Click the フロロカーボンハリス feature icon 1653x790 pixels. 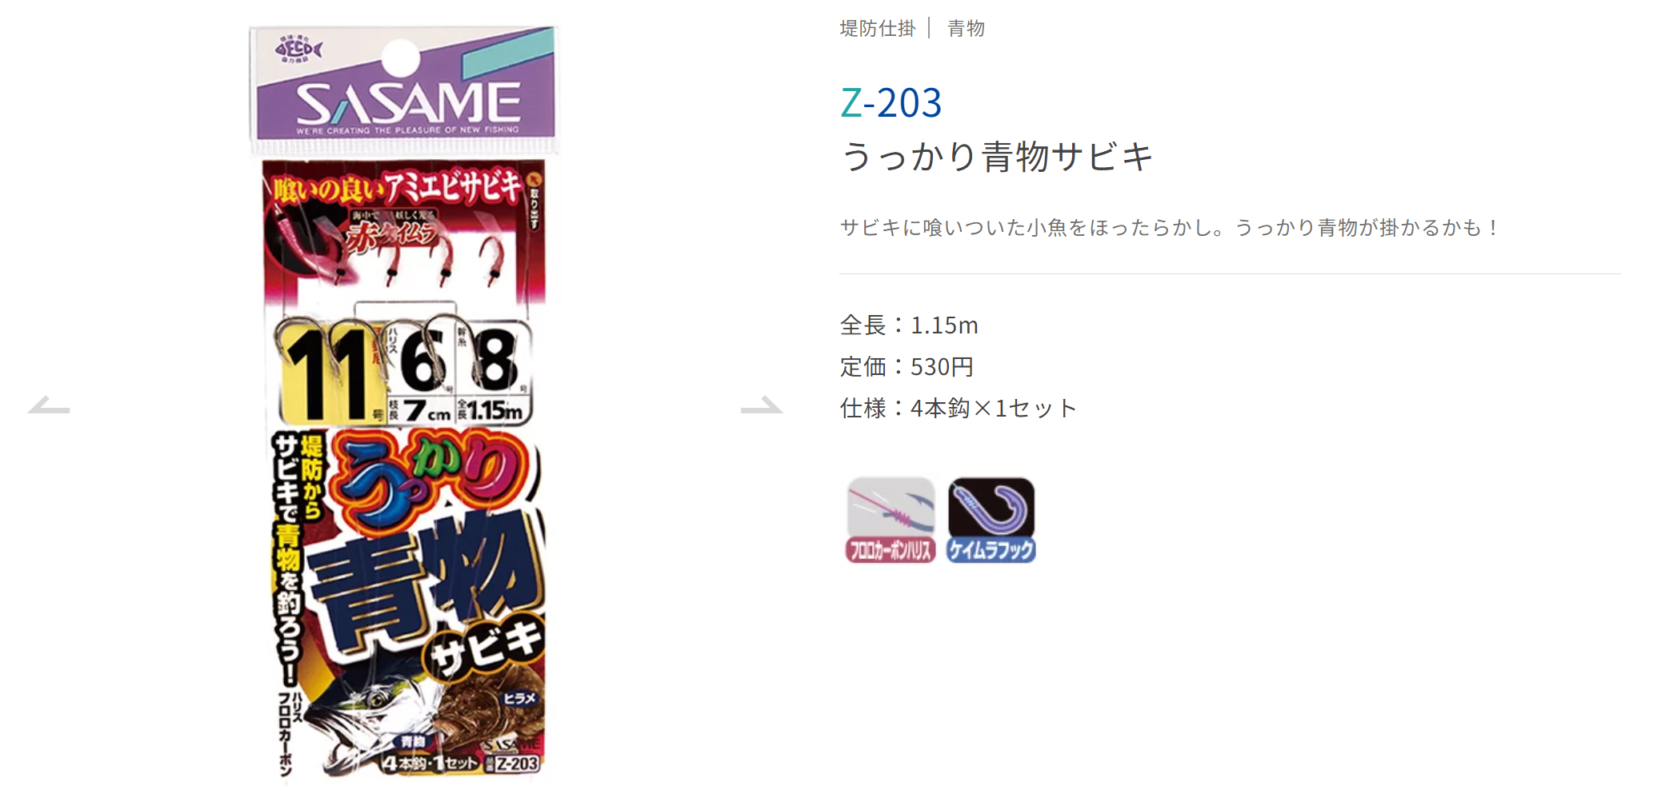(891, 521)
